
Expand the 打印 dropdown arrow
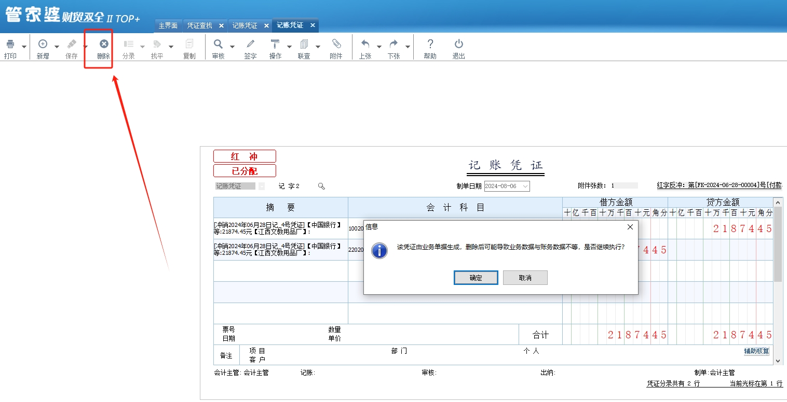(24, 47)
